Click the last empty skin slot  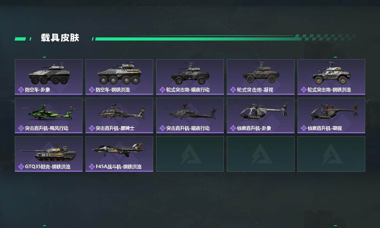point(331,154)
